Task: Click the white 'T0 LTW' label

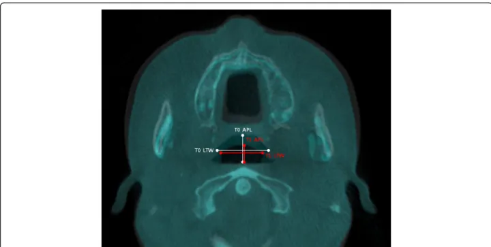Action: point(204,150)
